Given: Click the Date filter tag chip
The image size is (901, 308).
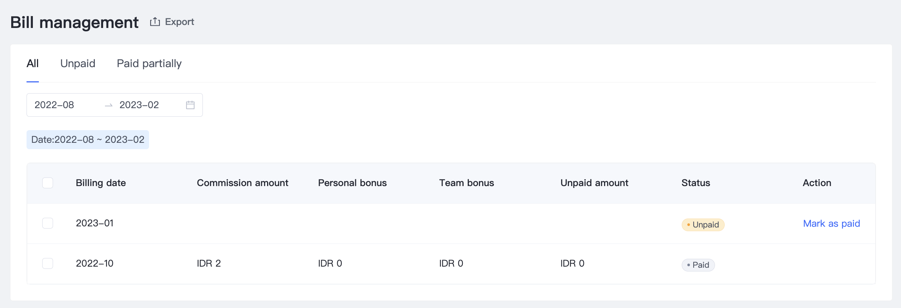Looking at the screenshot, I should coord(88,140).
